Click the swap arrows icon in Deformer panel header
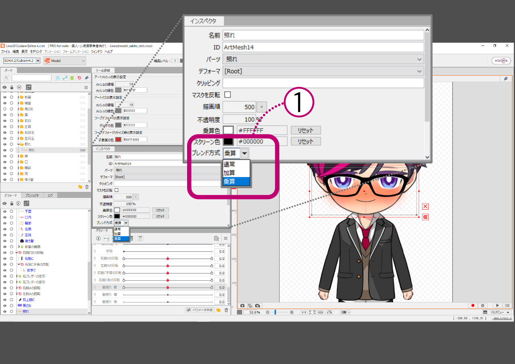The width and height of the screenshot is (515, 364). point(27,204)
